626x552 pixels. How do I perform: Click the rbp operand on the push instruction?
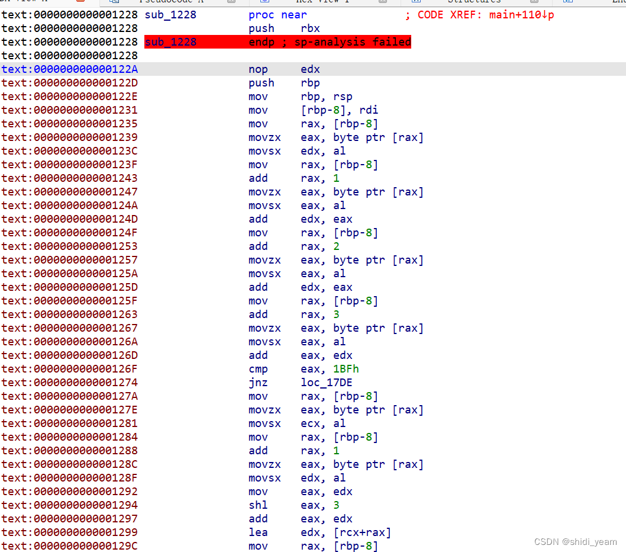(310, 82)
